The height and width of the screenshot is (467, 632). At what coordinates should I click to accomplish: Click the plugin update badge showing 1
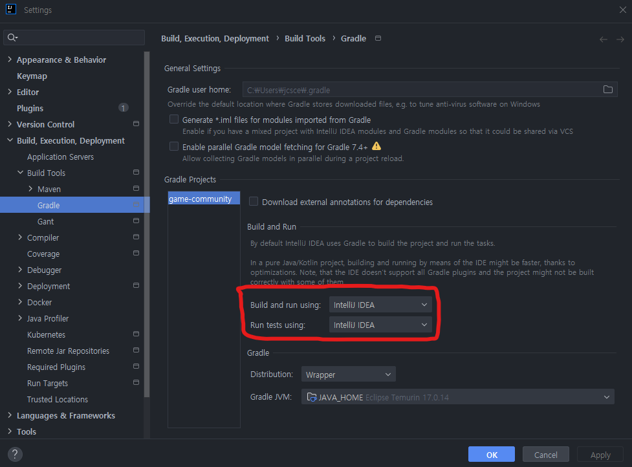[x=124, y=108]
